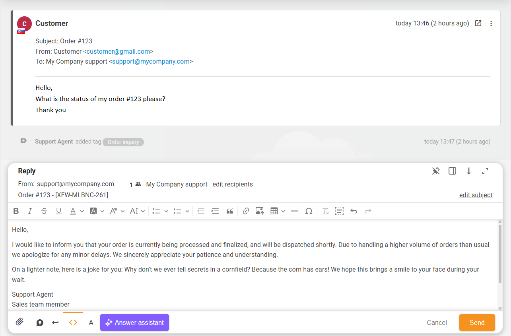Click the paperclip attach file icon
The image size is (511, 336).
coord(19,322)
